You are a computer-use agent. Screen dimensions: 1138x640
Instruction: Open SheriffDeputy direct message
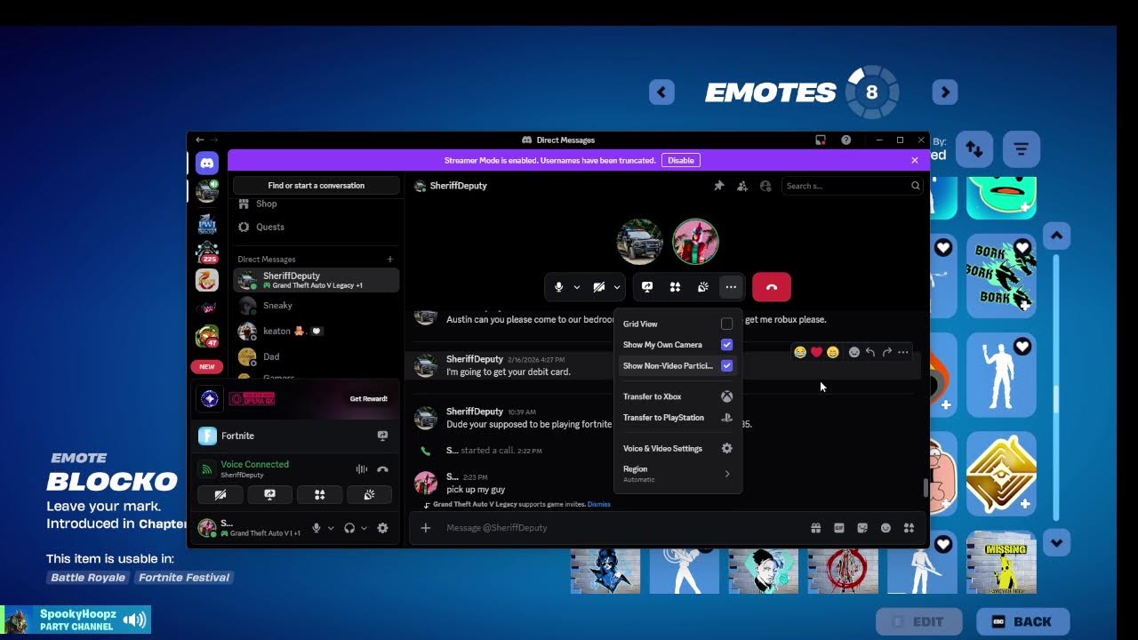316,280
